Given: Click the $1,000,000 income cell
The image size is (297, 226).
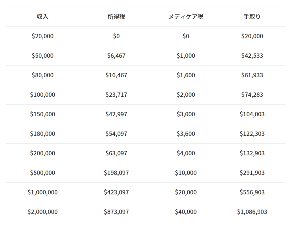Looking at the screenshot, I should (43, 192).
